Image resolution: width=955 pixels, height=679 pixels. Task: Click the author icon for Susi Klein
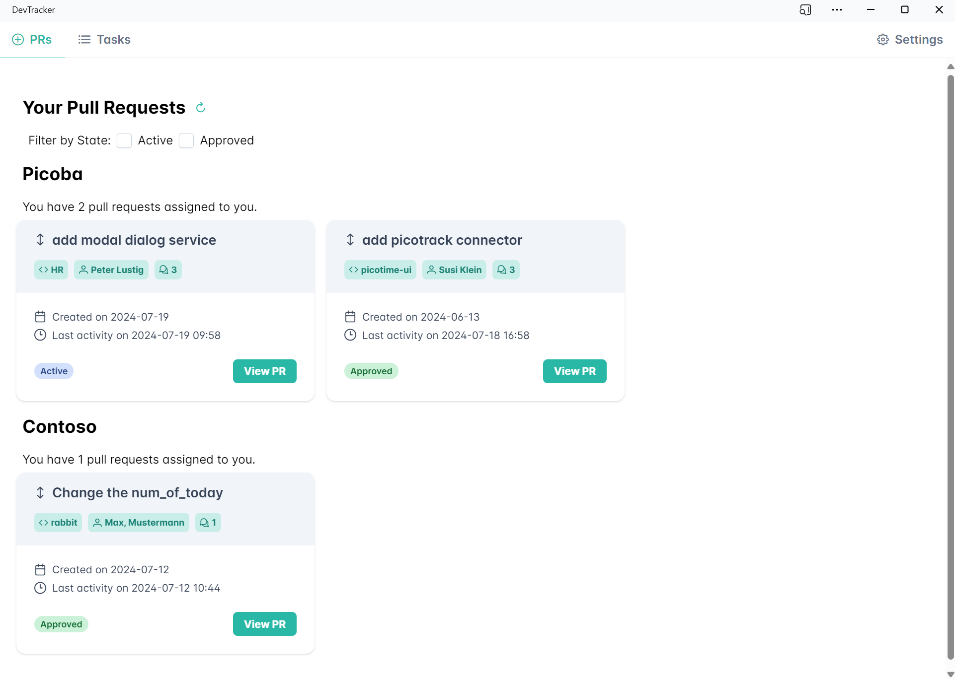(431, 270)
